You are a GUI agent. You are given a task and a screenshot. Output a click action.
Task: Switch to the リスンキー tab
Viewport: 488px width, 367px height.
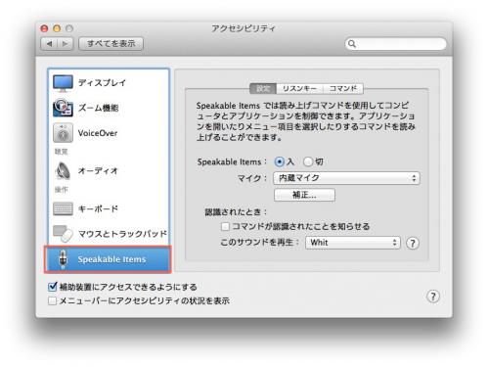(x=299, y=88)
